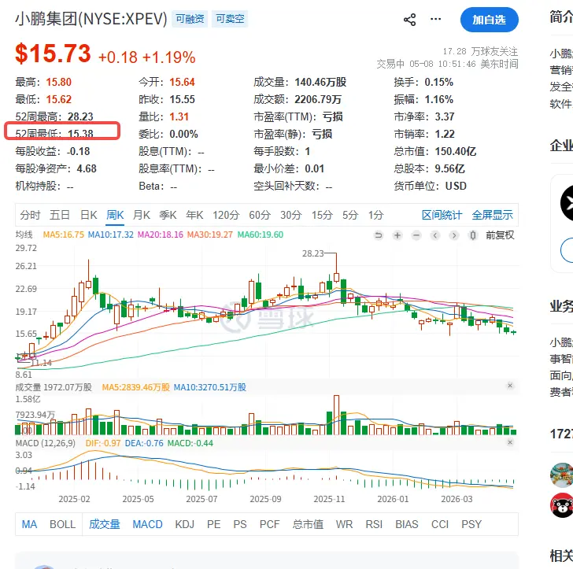The width and height of the screenshot is (573, 569).
Task: Toggle the MA indicator
Action: point(29,524)
